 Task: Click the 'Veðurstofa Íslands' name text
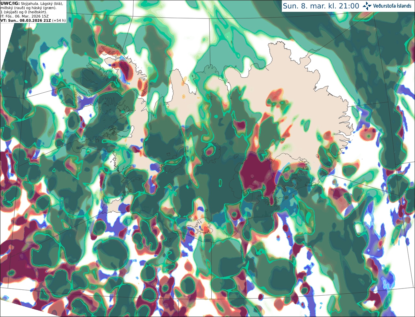(x=392, y=6)
